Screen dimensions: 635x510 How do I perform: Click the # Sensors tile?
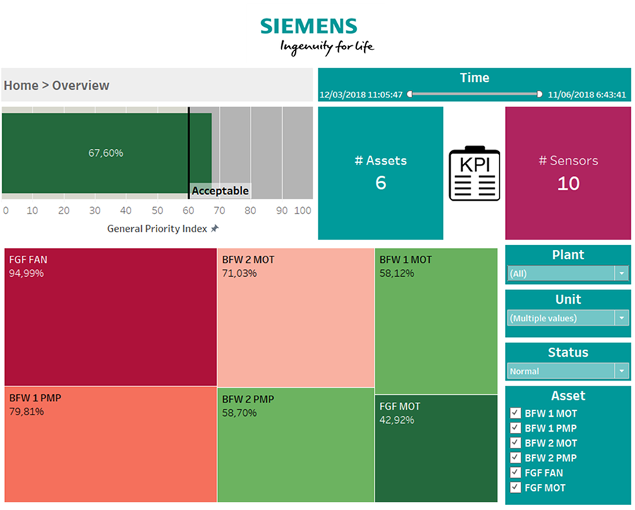tap(568, 173)
